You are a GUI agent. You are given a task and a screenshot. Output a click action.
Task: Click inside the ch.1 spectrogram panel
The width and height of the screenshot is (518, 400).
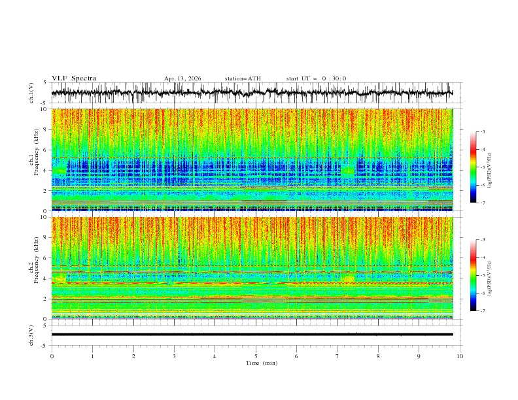click(x=252, y=159)
